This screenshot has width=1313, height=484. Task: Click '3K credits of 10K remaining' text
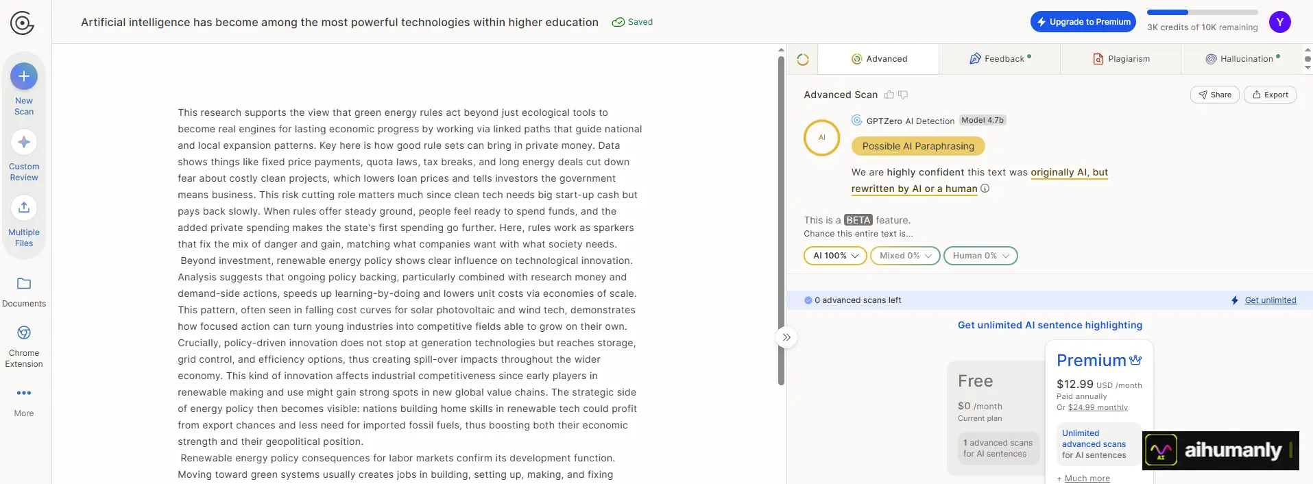tap(1203, 27)
